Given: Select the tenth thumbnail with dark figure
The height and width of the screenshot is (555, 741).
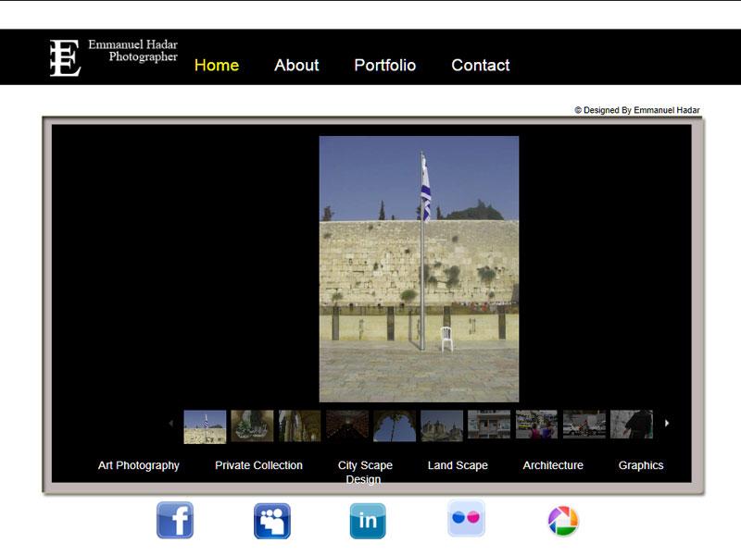Looking at the screenshot, I should pyautogui.click(x=632, y=425).
